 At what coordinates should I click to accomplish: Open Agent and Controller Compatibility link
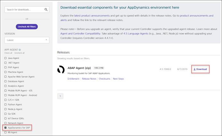[80, 34]
